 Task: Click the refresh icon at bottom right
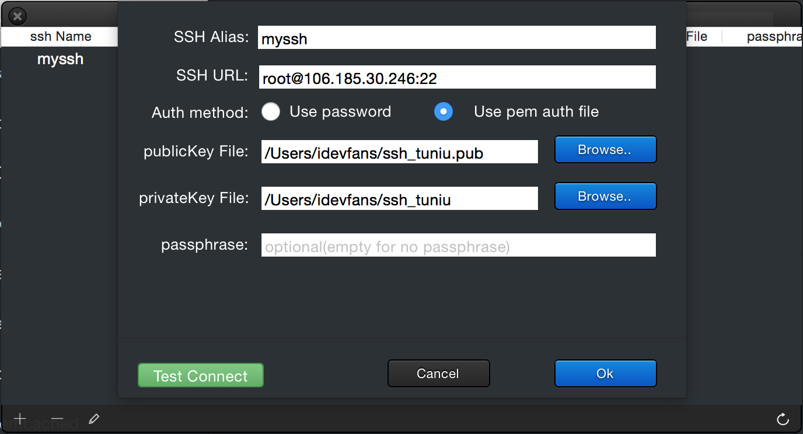tap(783, 419)
